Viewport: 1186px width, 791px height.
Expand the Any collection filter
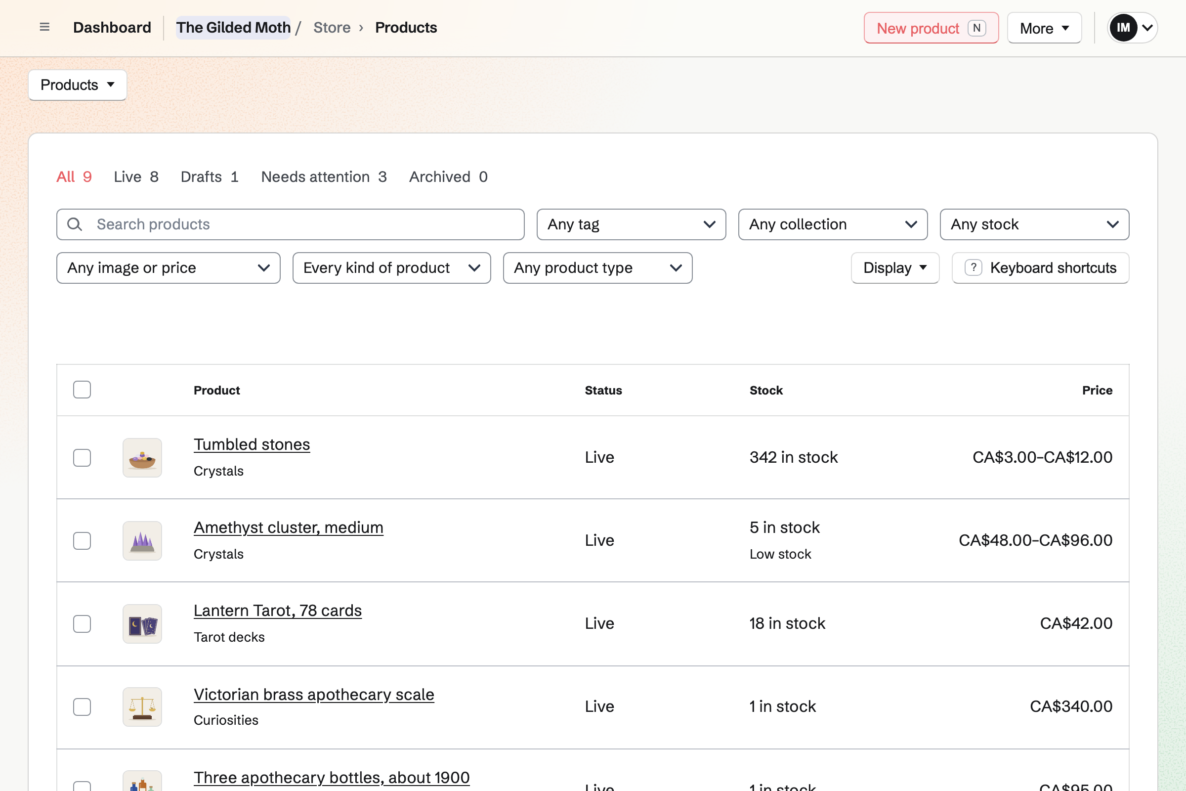[833, 224]
